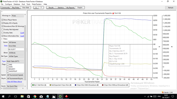Viewport: 177px width, 99px height.
Task: Click the Hands count status icon
Action: click(x=163, y=92)
